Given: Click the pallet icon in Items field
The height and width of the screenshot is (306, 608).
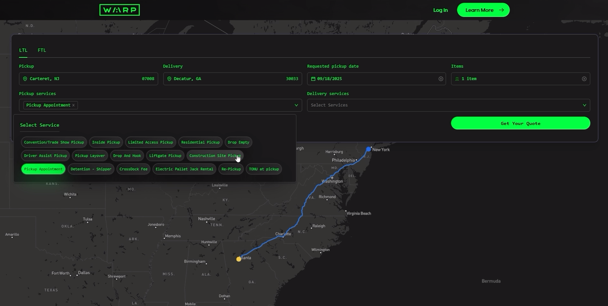Looking at the screenshot, I should pyautogui.click(x=457, y=79).
